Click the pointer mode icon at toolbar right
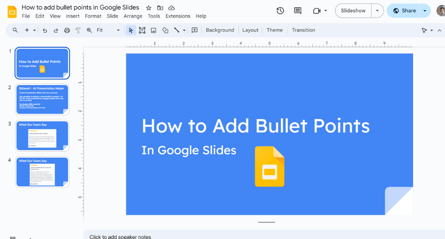445x239 pixels. [424, 30]
